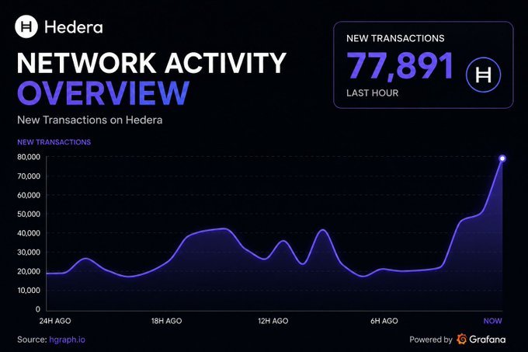Screen dimensions: 528x352
Task: Click the purple NEW TRANSACTIONS chart label
Action: (x=54, y=142)
